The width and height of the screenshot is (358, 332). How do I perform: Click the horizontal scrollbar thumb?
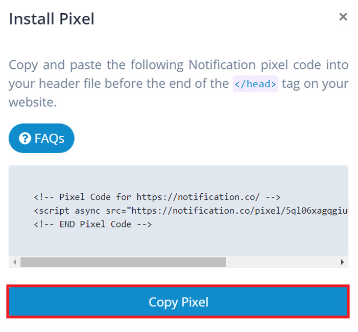pos(123,262)
